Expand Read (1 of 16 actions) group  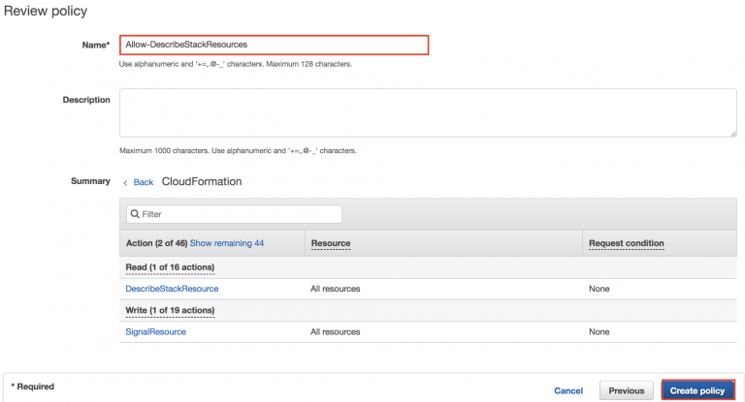click(x=170, y=266)
